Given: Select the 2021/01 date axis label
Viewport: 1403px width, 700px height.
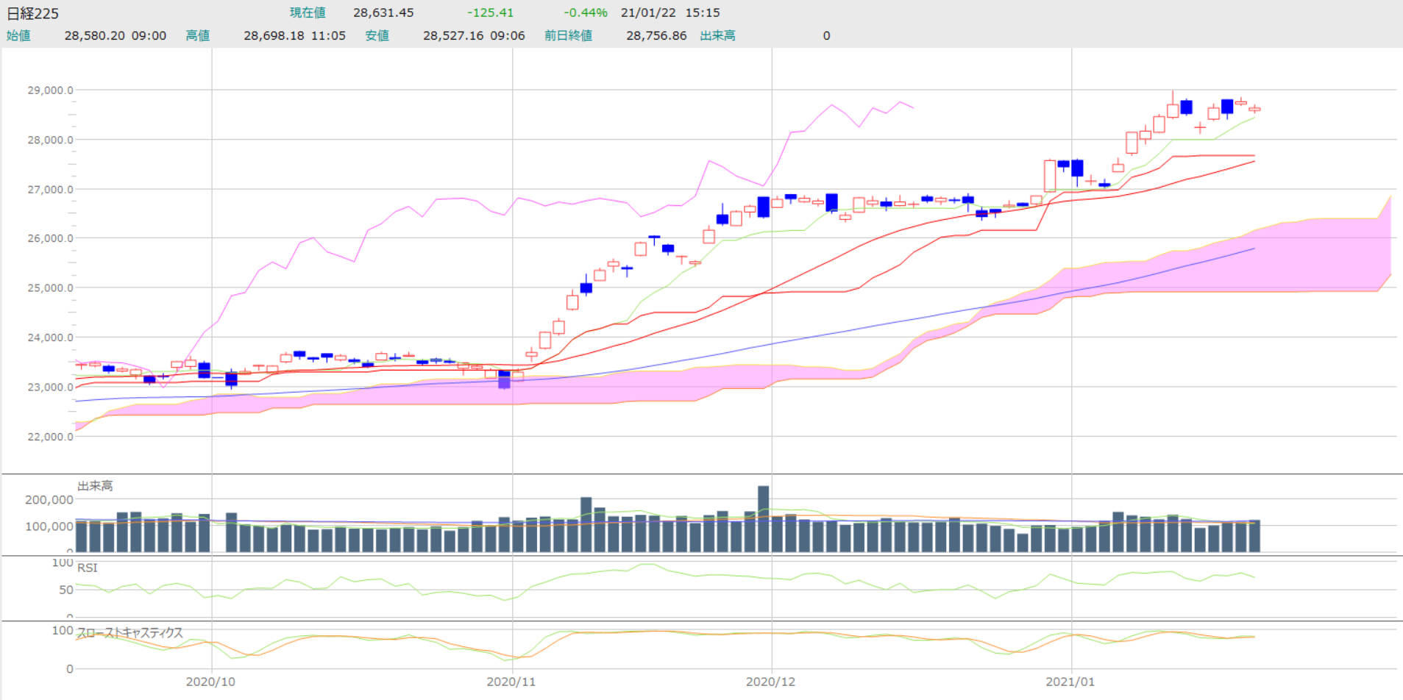Looking at the screenshot, I should [x=1070, y=682].
